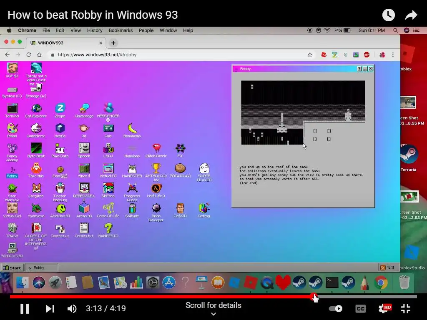Open the App Store Dock icon

[169, 282]
